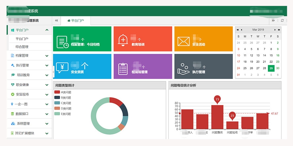Expand the 培训教育 sidebar section
This screenshot has width=293, height=146.
(x=29, y=75)
